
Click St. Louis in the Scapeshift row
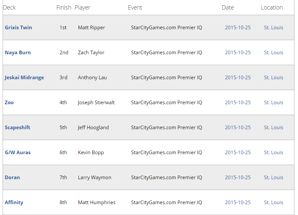click(273, 128)
